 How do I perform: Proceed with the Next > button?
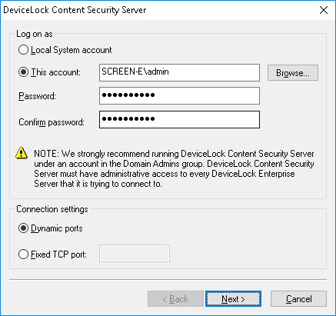233,299
